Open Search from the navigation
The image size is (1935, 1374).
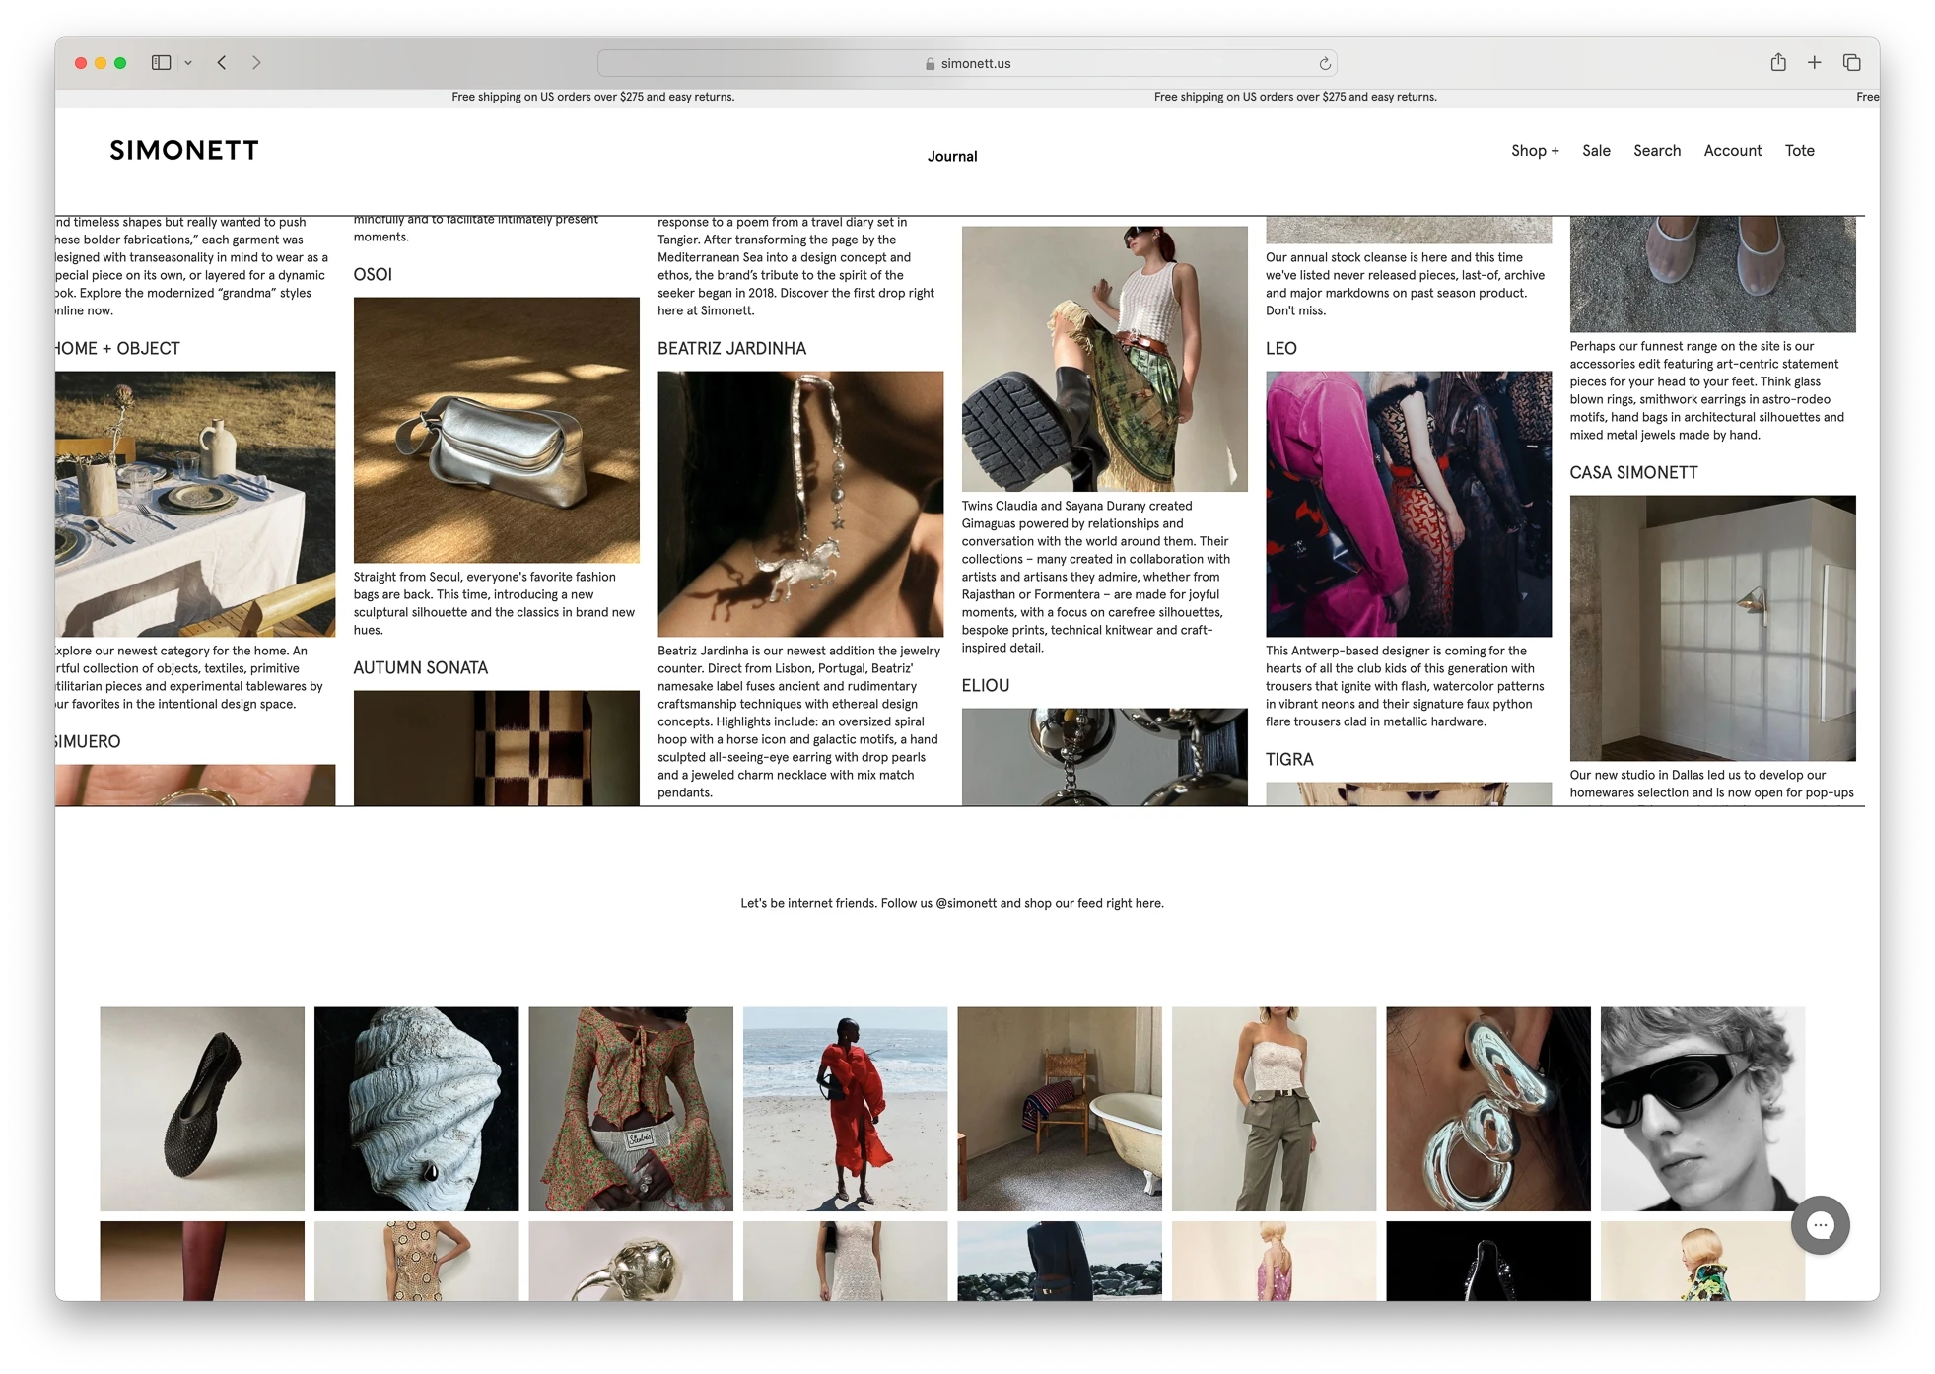tap(1657, 151)
